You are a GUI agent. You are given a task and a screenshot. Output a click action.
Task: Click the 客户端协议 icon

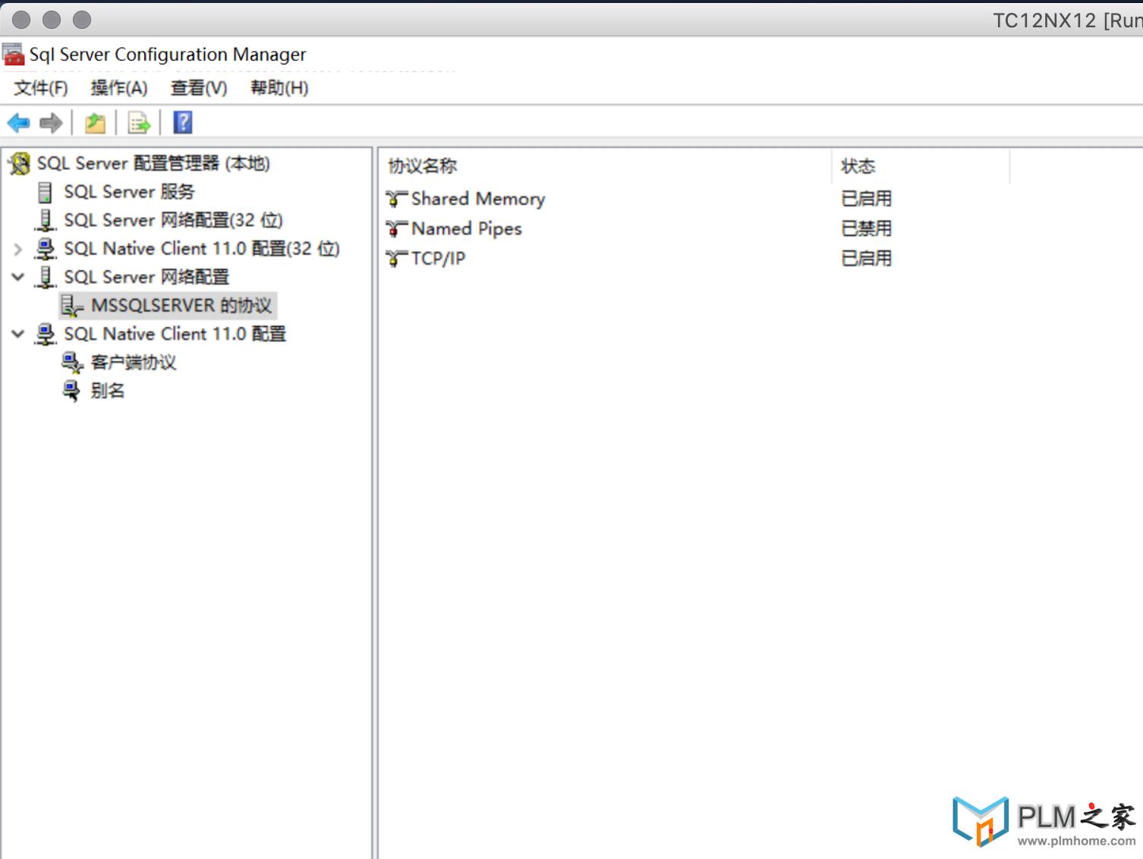72,363
